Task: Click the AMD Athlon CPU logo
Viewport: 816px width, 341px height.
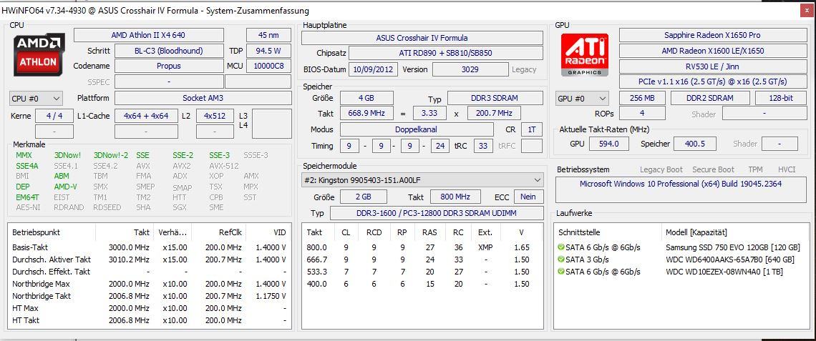Action: (x=39, y=54)
